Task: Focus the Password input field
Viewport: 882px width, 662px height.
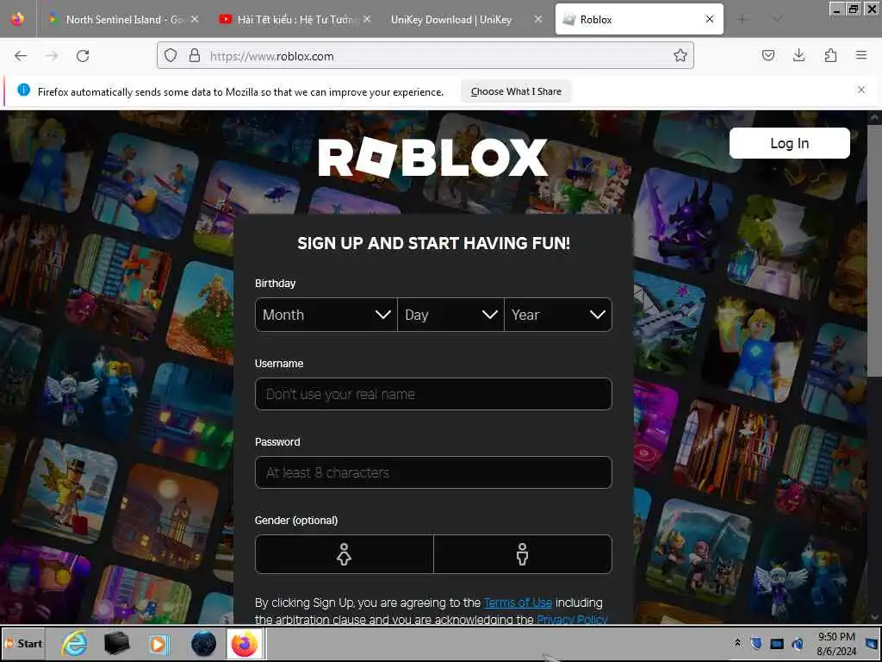Action: pos(433,472)
